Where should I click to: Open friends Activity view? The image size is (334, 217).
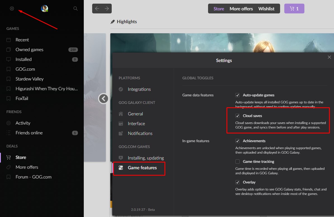[x=23, y=123]
